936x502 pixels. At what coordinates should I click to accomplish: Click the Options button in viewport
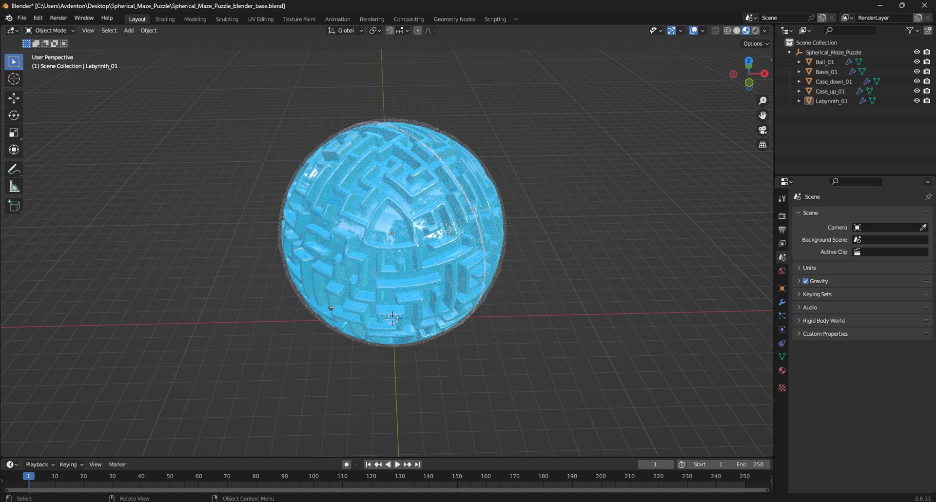tap(756, 43)
